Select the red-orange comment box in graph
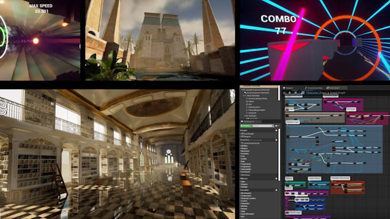 pyautogui.click(x=348, y=188)
